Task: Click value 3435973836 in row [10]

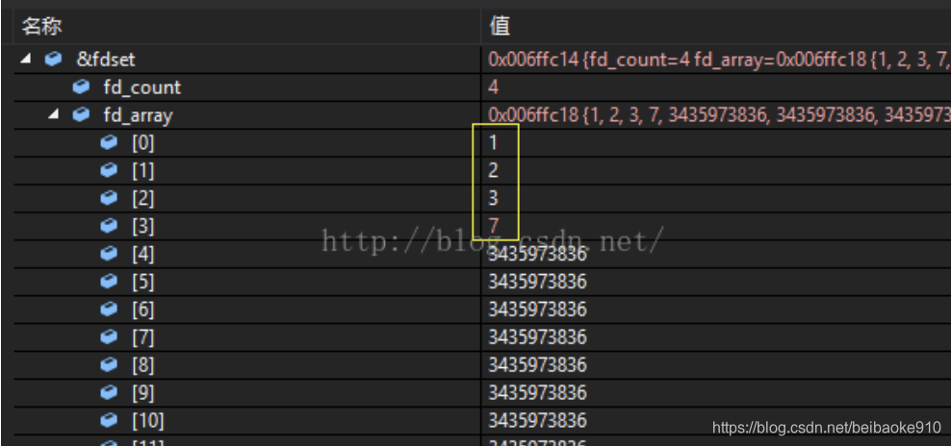Action: 537,421
